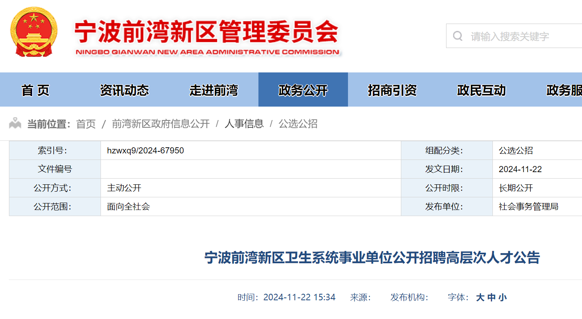Viewport: 582px width, 319px height.
Task: Go to 走进前湾 section
Action: [214, 90]
